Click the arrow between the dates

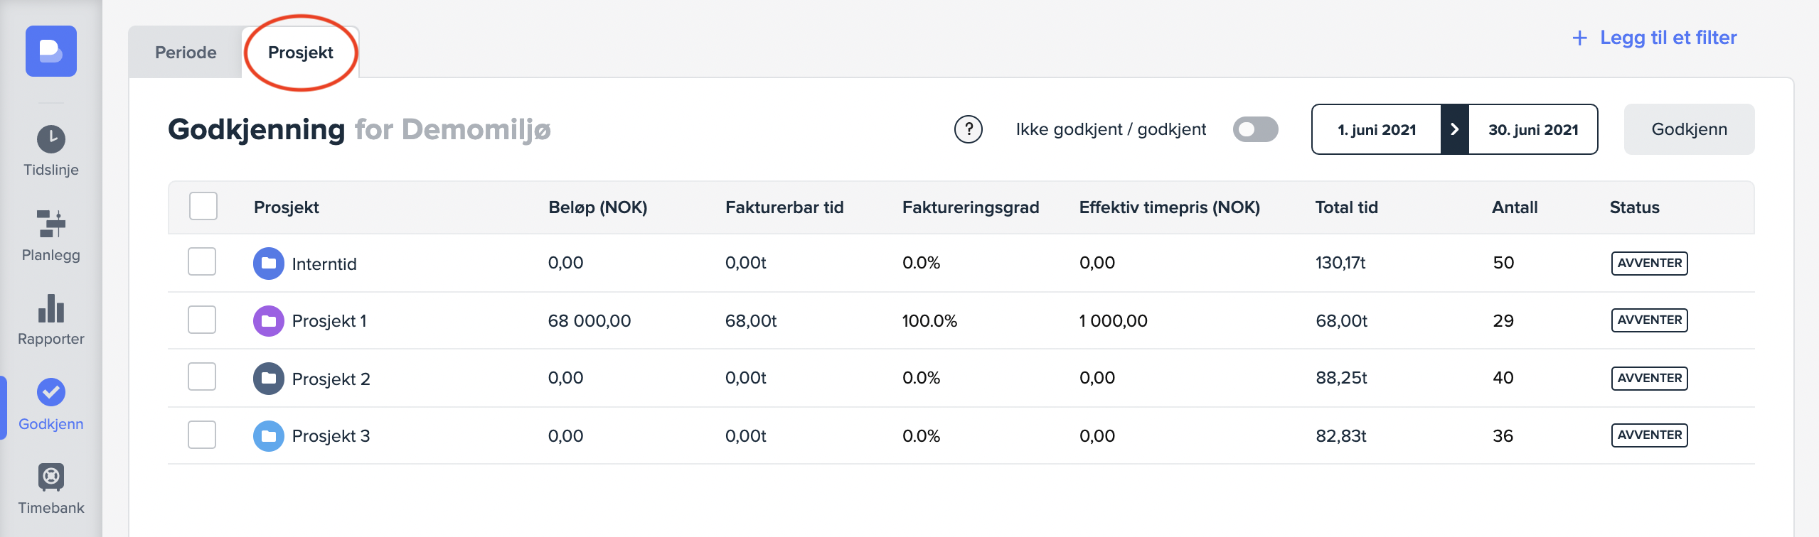[1454, 129]
